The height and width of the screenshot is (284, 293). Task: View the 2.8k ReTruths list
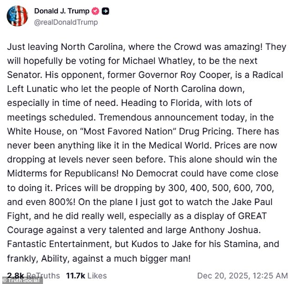[x=33, y=275]
